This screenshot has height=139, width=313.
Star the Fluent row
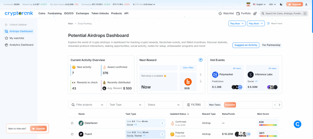[x=72, y=134]
